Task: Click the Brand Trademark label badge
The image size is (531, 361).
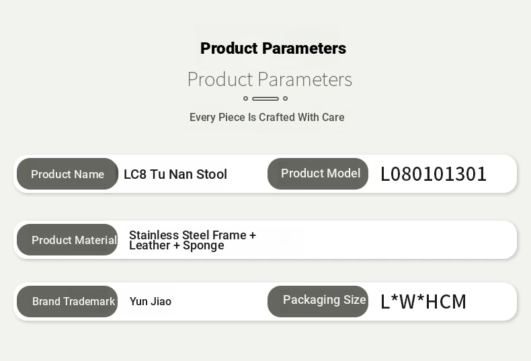Action: (67, 301)
